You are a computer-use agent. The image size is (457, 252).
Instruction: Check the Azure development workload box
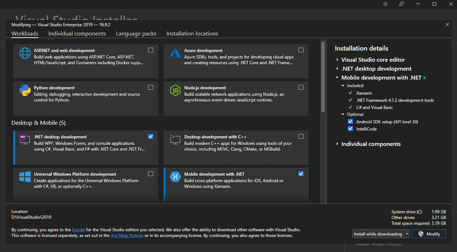pos(301,50)
